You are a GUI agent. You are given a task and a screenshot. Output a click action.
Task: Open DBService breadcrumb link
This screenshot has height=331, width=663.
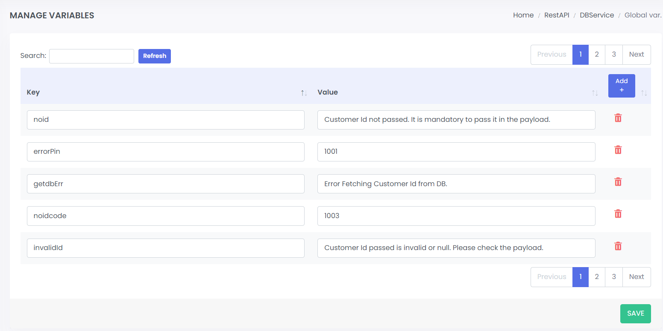coord(597,15)
